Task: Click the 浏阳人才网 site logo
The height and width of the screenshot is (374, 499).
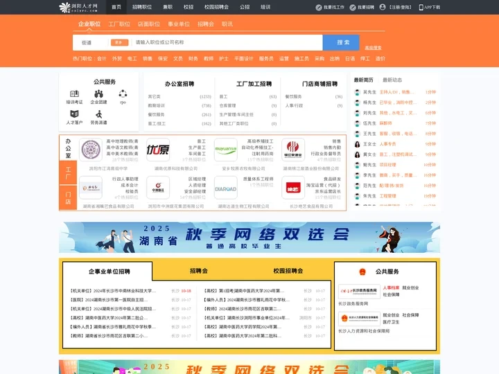Action: point(78,7)
